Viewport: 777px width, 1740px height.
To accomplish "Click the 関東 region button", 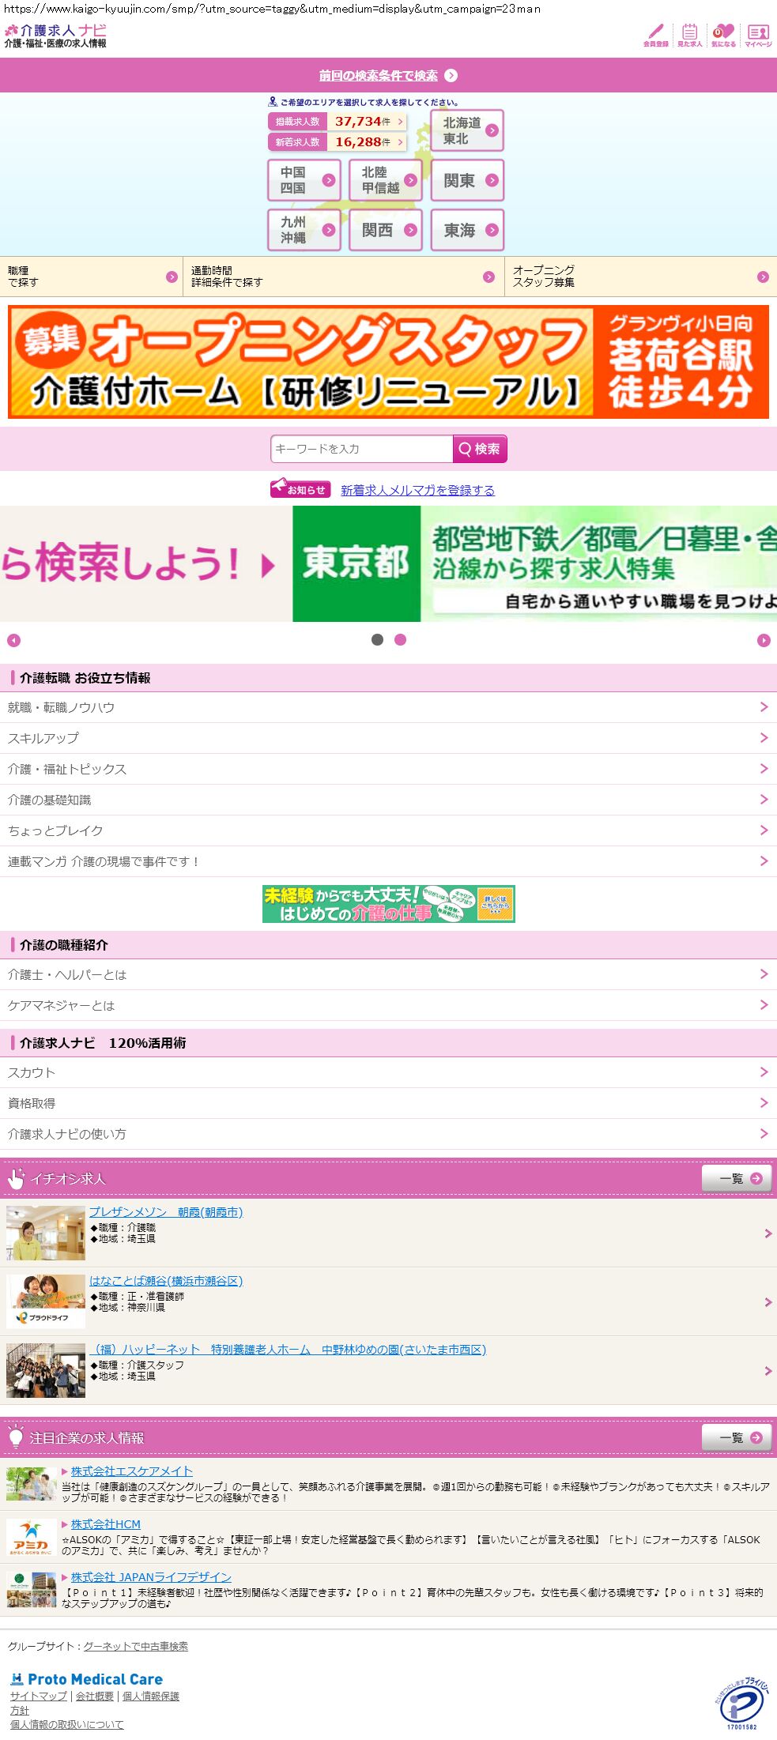I will pyautogui.click(x=467, y=180).
